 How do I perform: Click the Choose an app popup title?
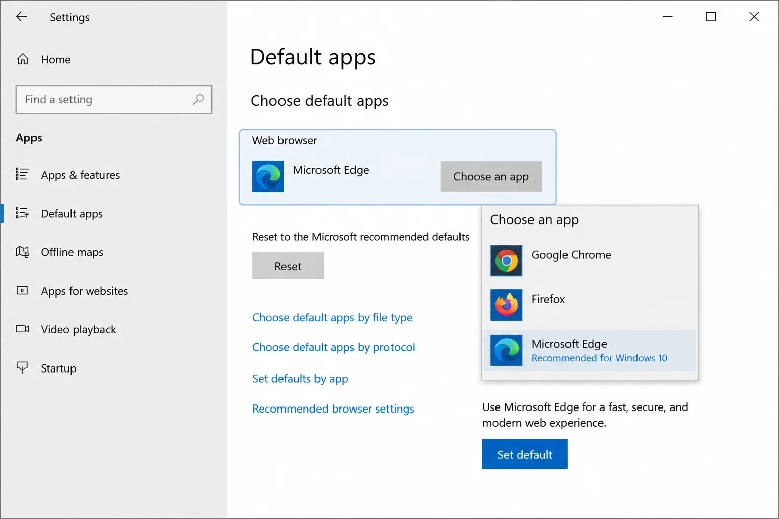tap(534, 220)
